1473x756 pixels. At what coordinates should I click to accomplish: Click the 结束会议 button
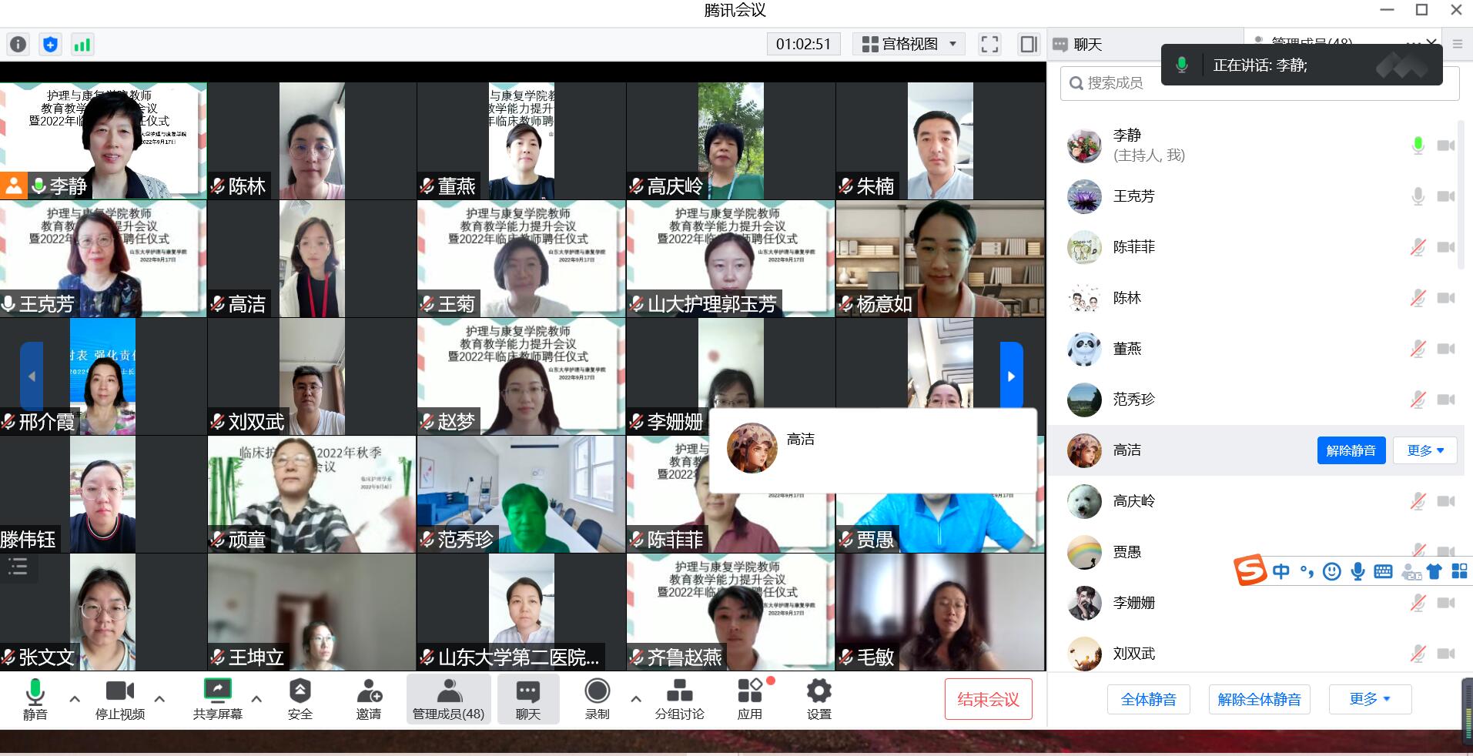[988, 699]
